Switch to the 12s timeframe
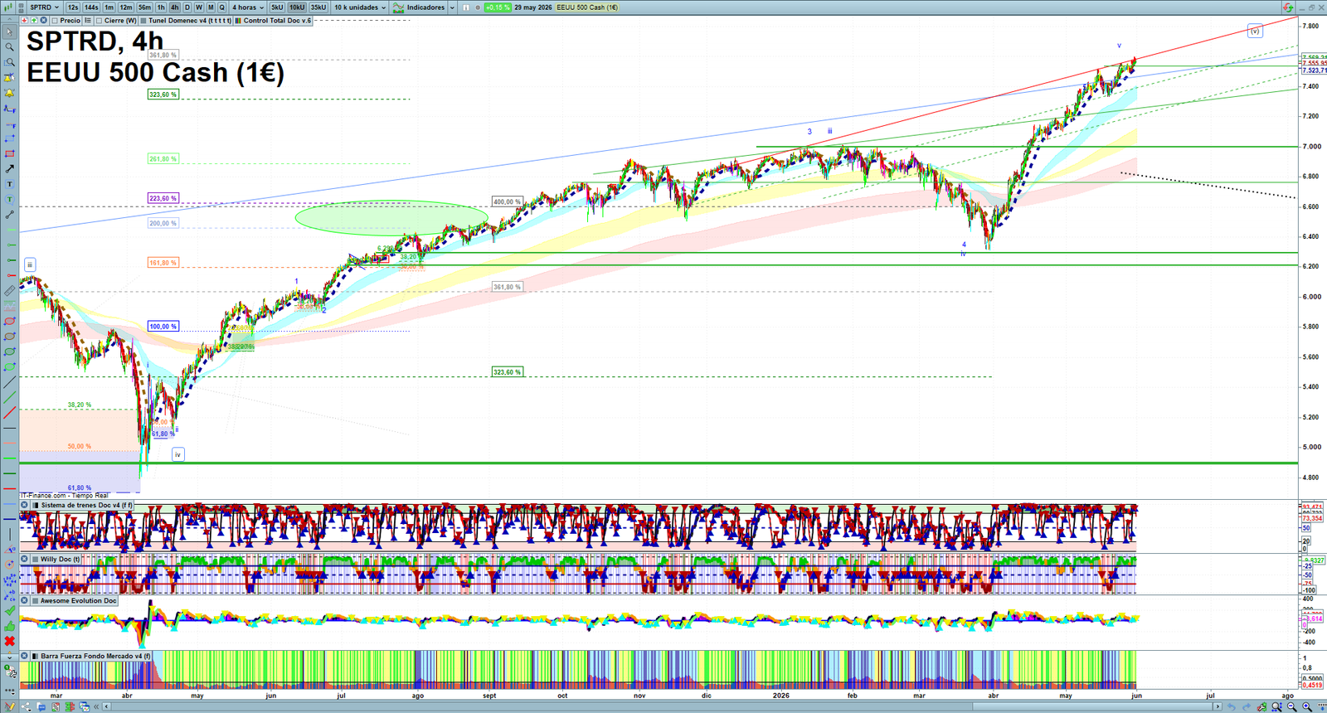 [x=73, y=7]
